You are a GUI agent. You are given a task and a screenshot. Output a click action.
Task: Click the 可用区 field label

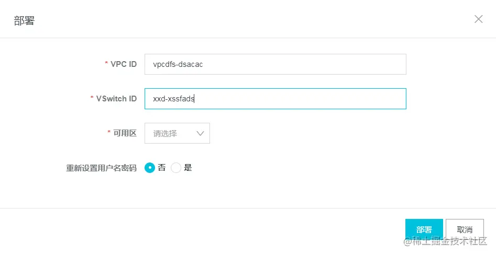[x=125, y=133]
